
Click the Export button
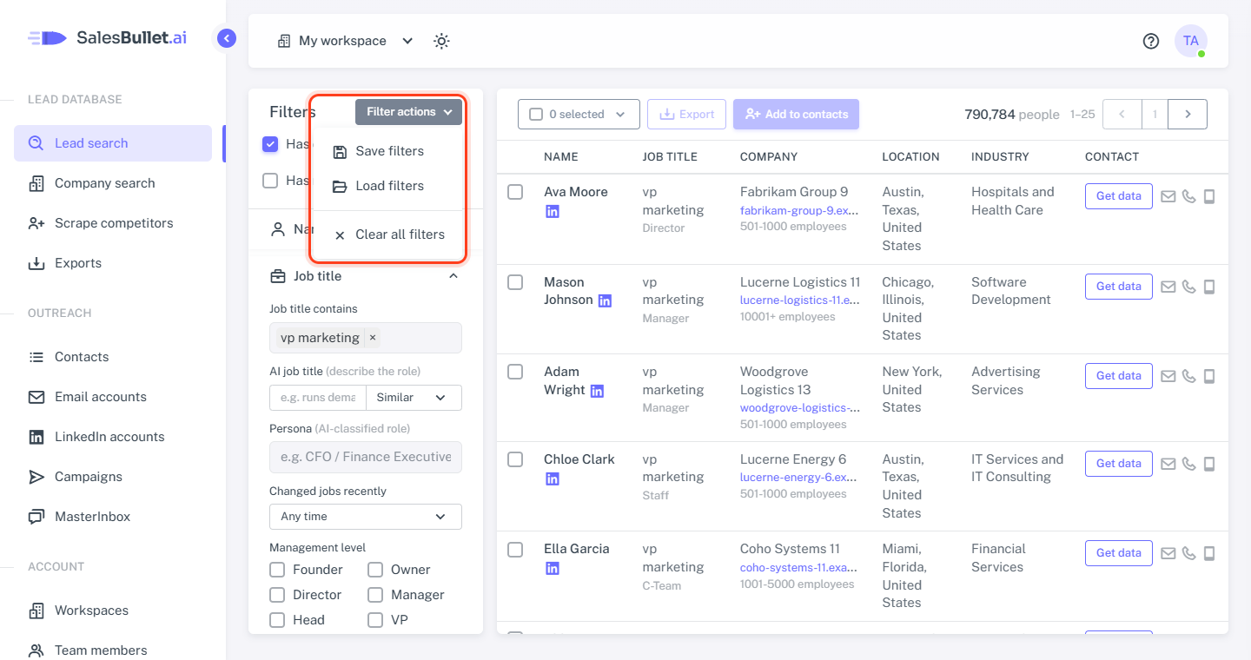(x=686, y=114)
